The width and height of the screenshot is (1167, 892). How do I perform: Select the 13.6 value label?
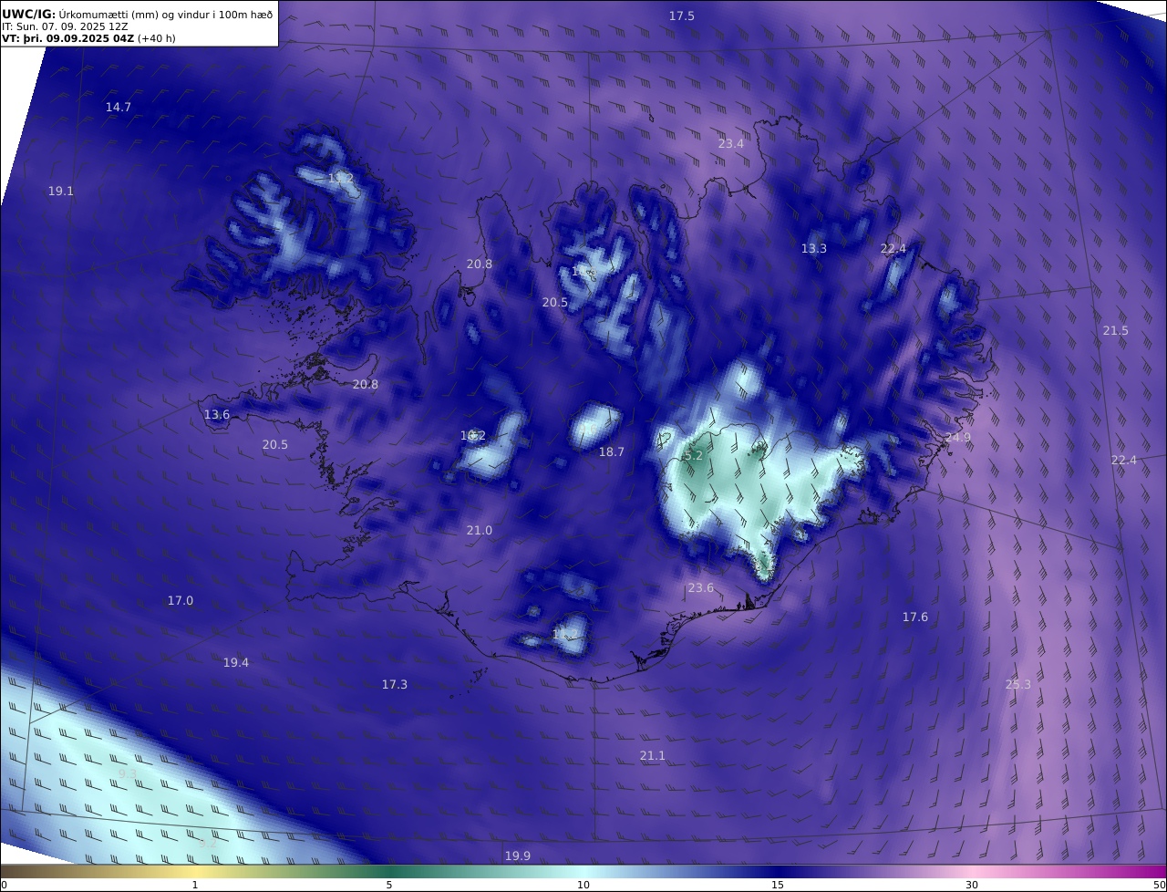pyautogui.click(x=217, y=414)
